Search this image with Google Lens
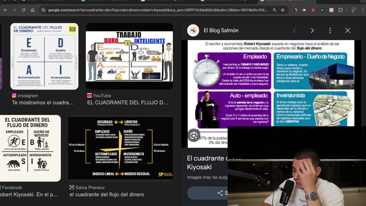The height and width of the screenshot is (206, 366). tap(194, 136)
